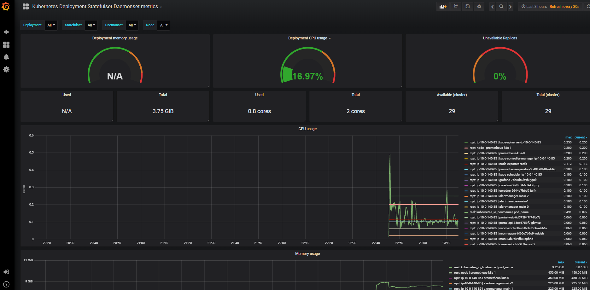590x290 pixels.
Task: Sort Memory usage legend by current column
Action: 581,262
